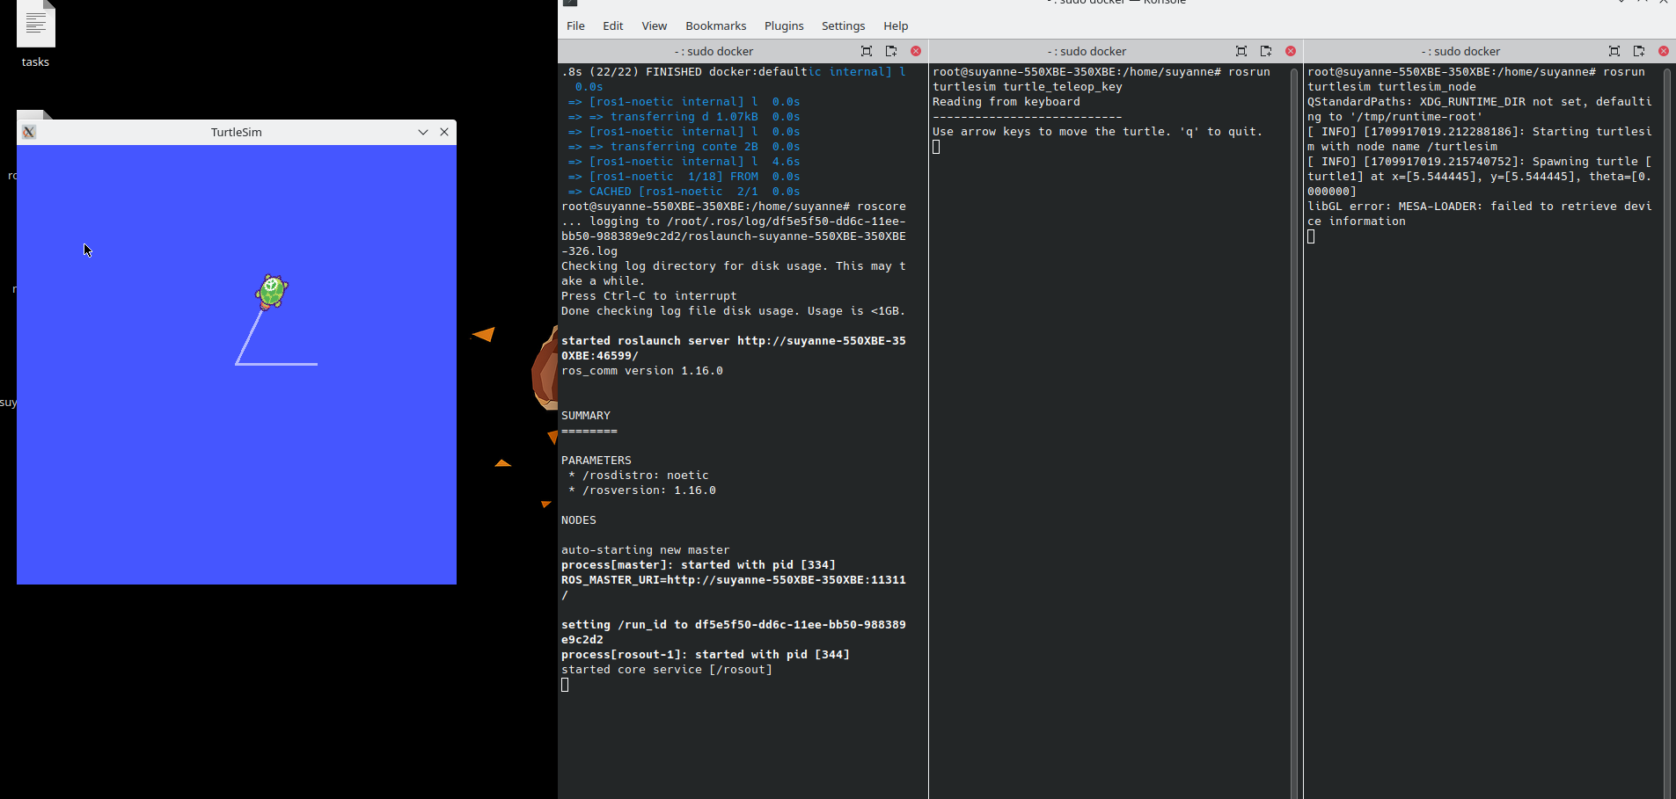The width and height of the screenshot is (1676, 799).
Task: Click the 'Press Ctrl-C to interrupt' line
Action: [x=648, y=296]
